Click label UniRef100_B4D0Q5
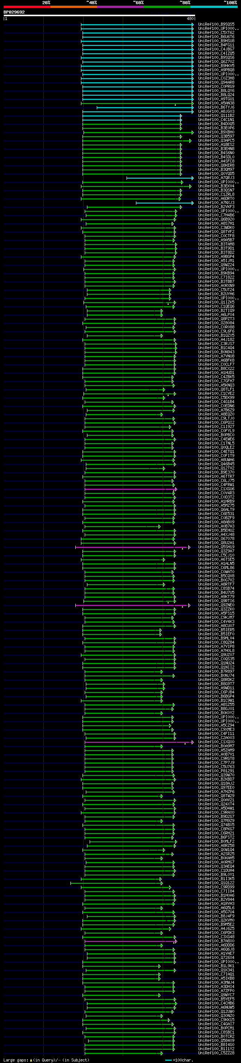Screen dimensions: 241x1063 [x=216, y=124]
